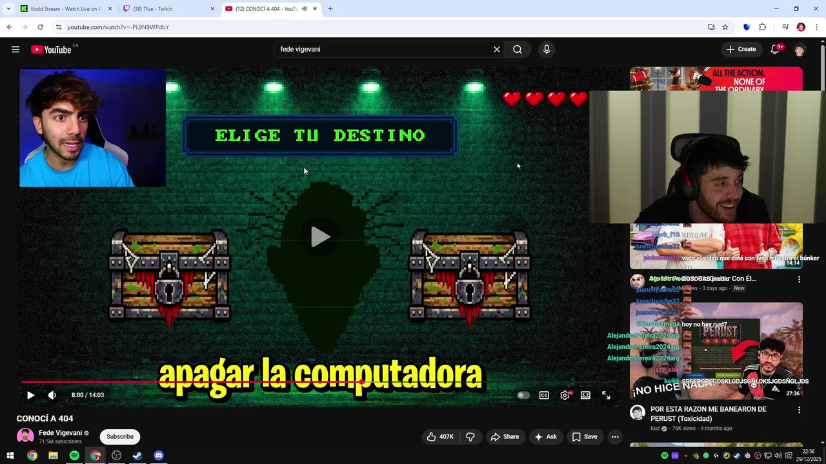826x464 pixels.
Task: Open the Extensions puzzle menu
Action: 762,27
